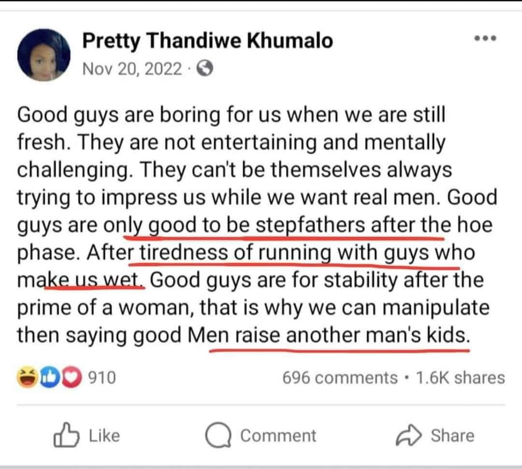Open Pretty Thandiwe Khumalo's profile name
Image resolution: width=522 pixels, height=469 pixels.
[x=208, y=41]
